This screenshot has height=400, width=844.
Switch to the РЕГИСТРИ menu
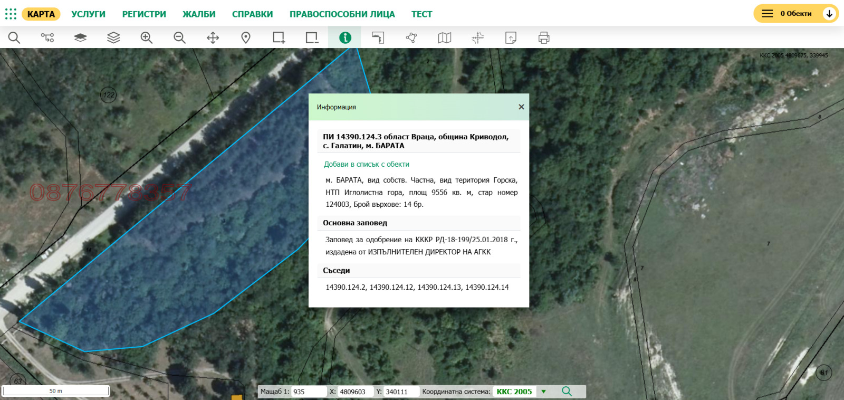[x=144, y=14]
